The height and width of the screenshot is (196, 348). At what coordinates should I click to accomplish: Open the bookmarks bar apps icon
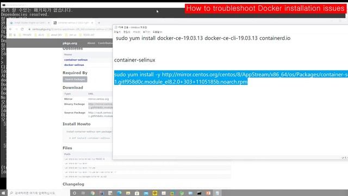(10, 35)
